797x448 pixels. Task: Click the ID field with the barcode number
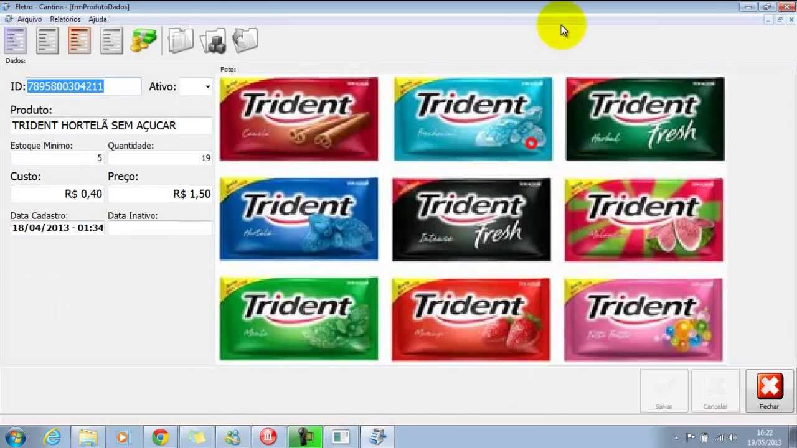click(x=83, y=86)
